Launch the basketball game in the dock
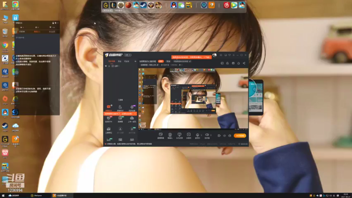The width and height of the screenshot is (352, 198). tap(128, 5)
